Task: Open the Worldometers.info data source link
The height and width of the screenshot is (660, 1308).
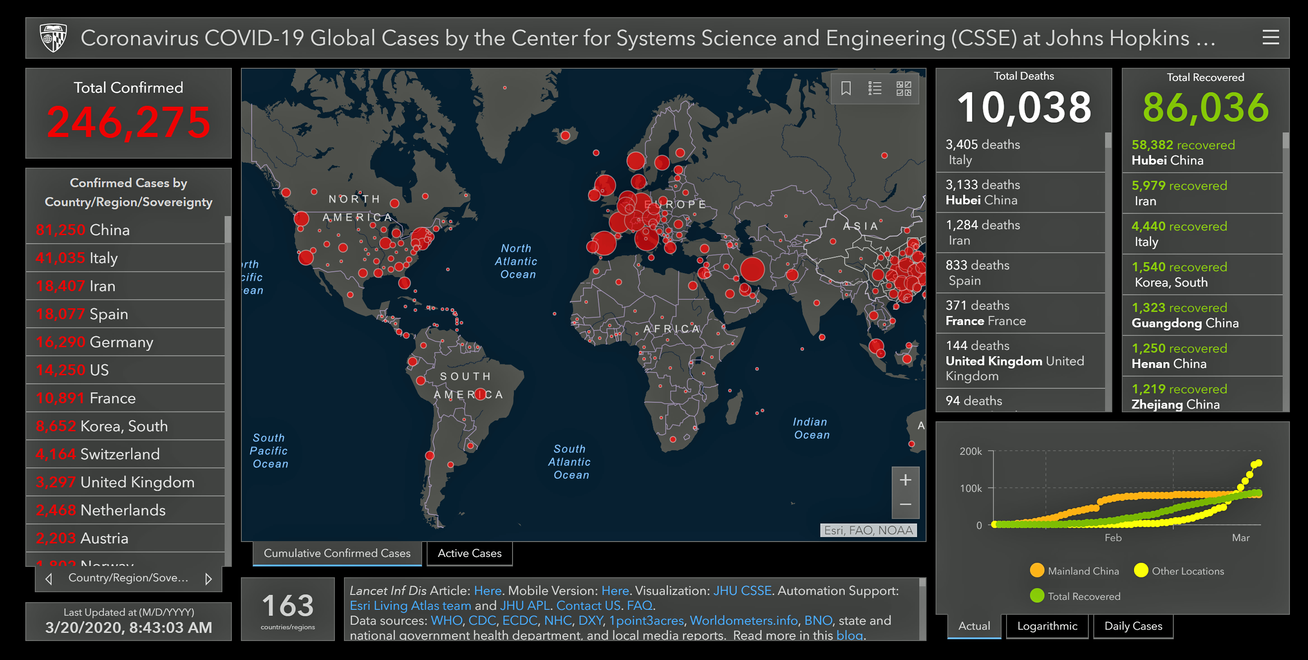Action: (743, 620)
